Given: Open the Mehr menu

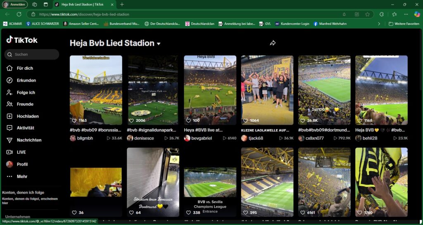Looking at the screenshot, I should [x=22, y=177].
